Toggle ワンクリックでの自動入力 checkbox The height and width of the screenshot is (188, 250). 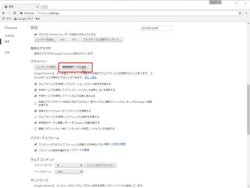35,144
